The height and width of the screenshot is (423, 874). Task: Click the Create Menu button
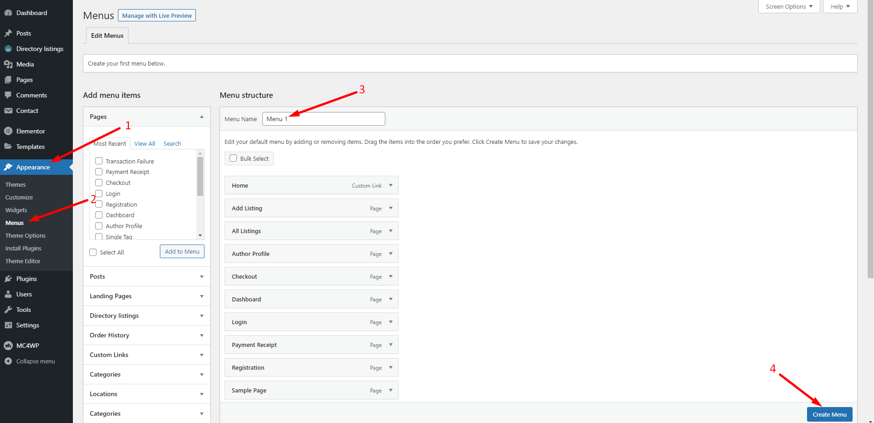[x=829, y=414]
